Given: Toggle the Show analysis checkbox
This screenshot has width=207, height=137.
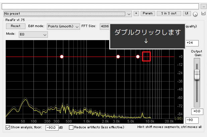Looking at the screenshot, I should (8, 127).
